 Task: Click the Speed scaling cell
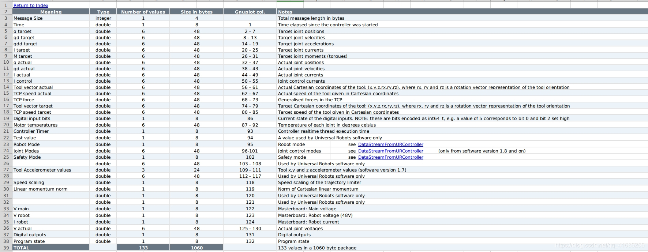click(51, 183)
